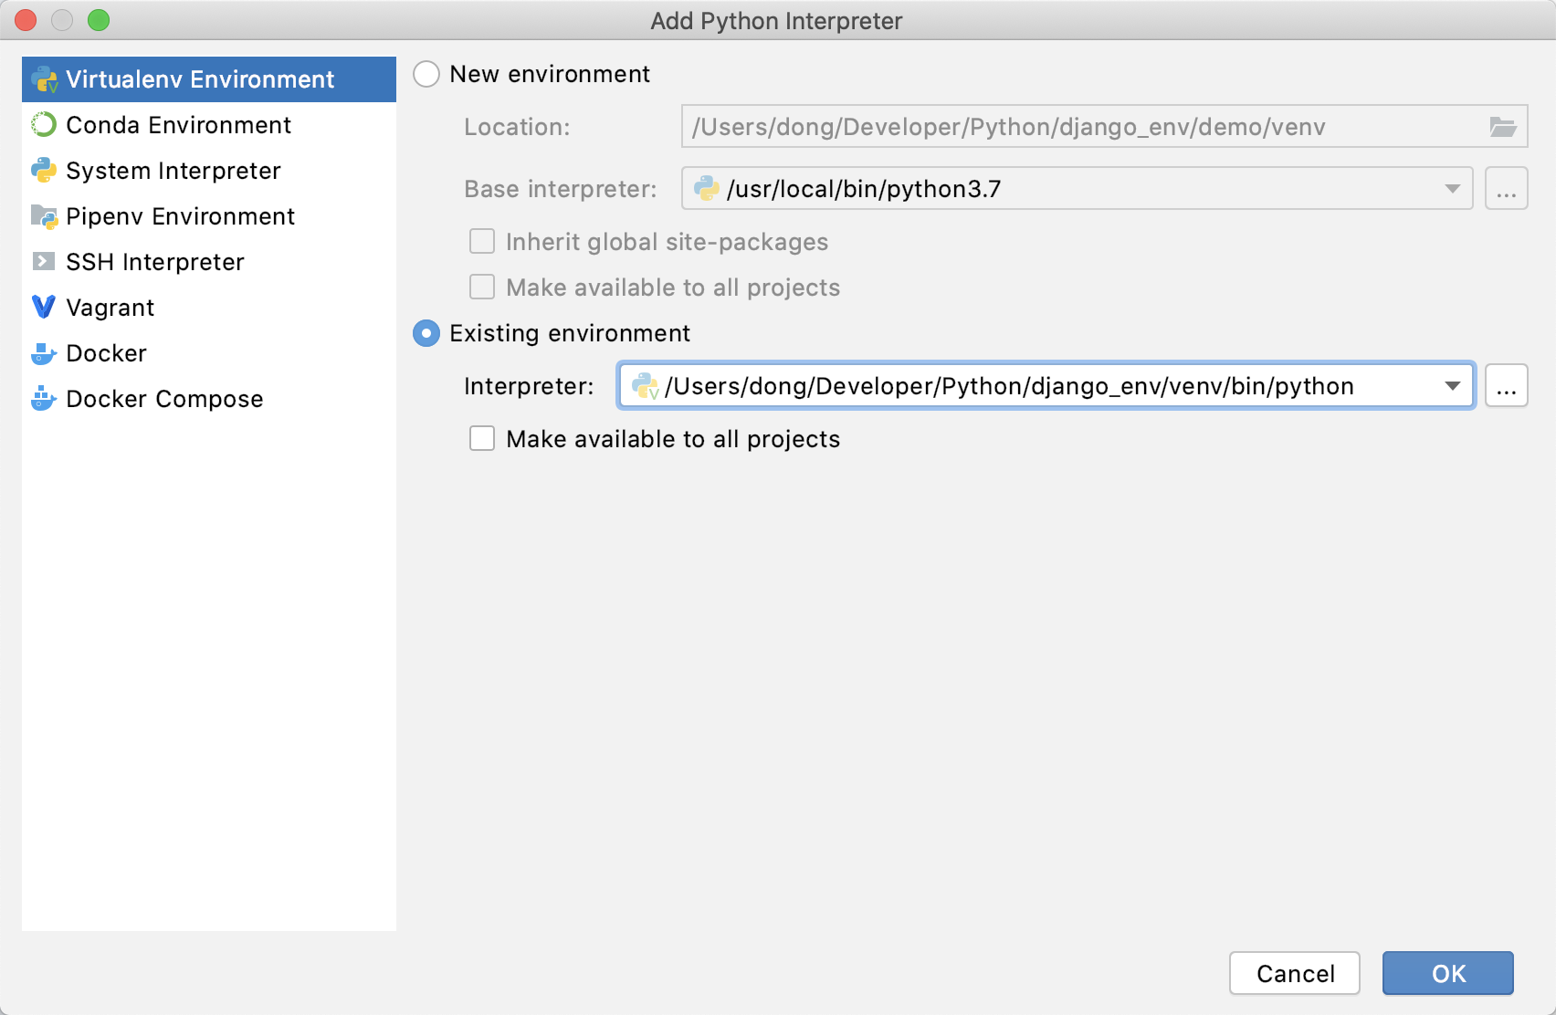The image size is (1556, 1015).
Task: Click the python icon in Interpreter field
Action: pos(646,386)
